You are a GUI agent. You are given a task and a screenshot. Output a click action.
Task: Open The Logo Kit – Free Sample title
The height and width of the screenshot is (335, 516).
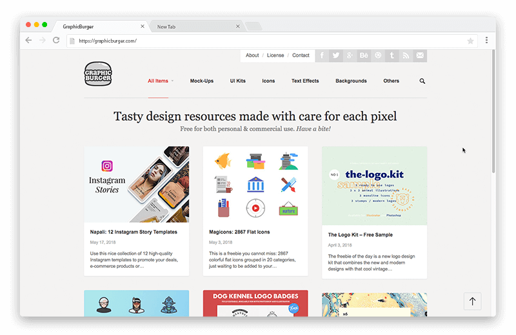coord(361,235)
